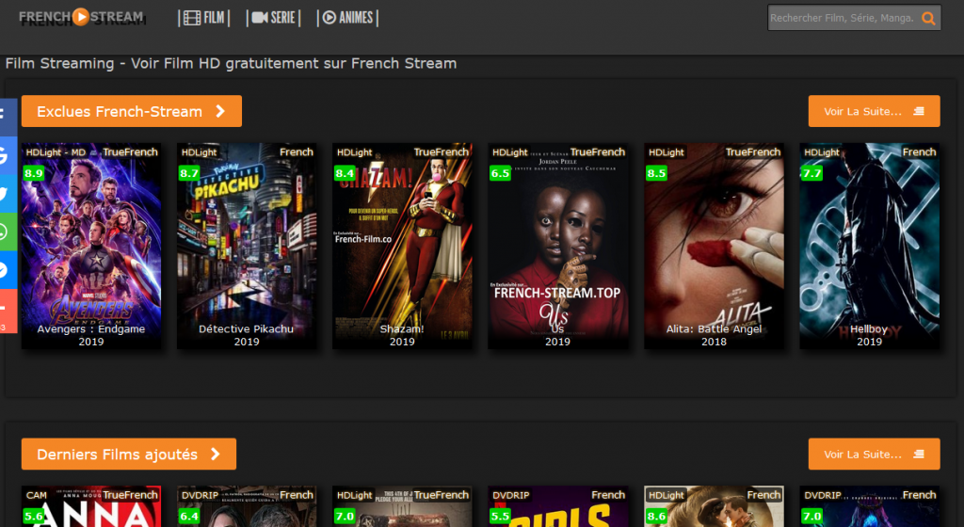Click Voir La Suite for Derniers Films
This screenshot has height=527, width=964.
click(x=874, y=455)
